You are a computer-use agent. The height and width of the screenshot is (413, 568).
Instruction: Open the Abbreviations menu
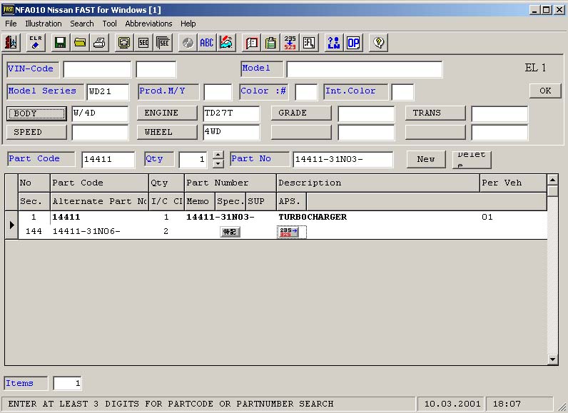(149, 24)
